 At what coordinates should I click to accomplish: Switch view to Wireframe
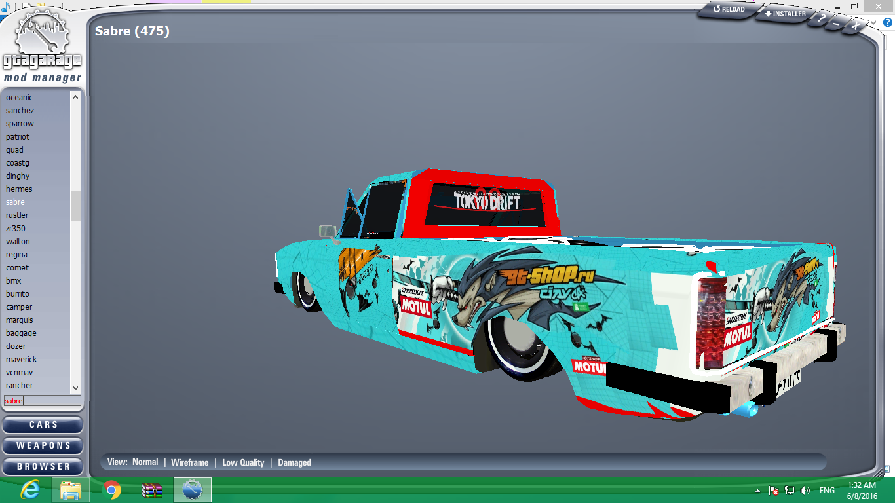point(190,462)
